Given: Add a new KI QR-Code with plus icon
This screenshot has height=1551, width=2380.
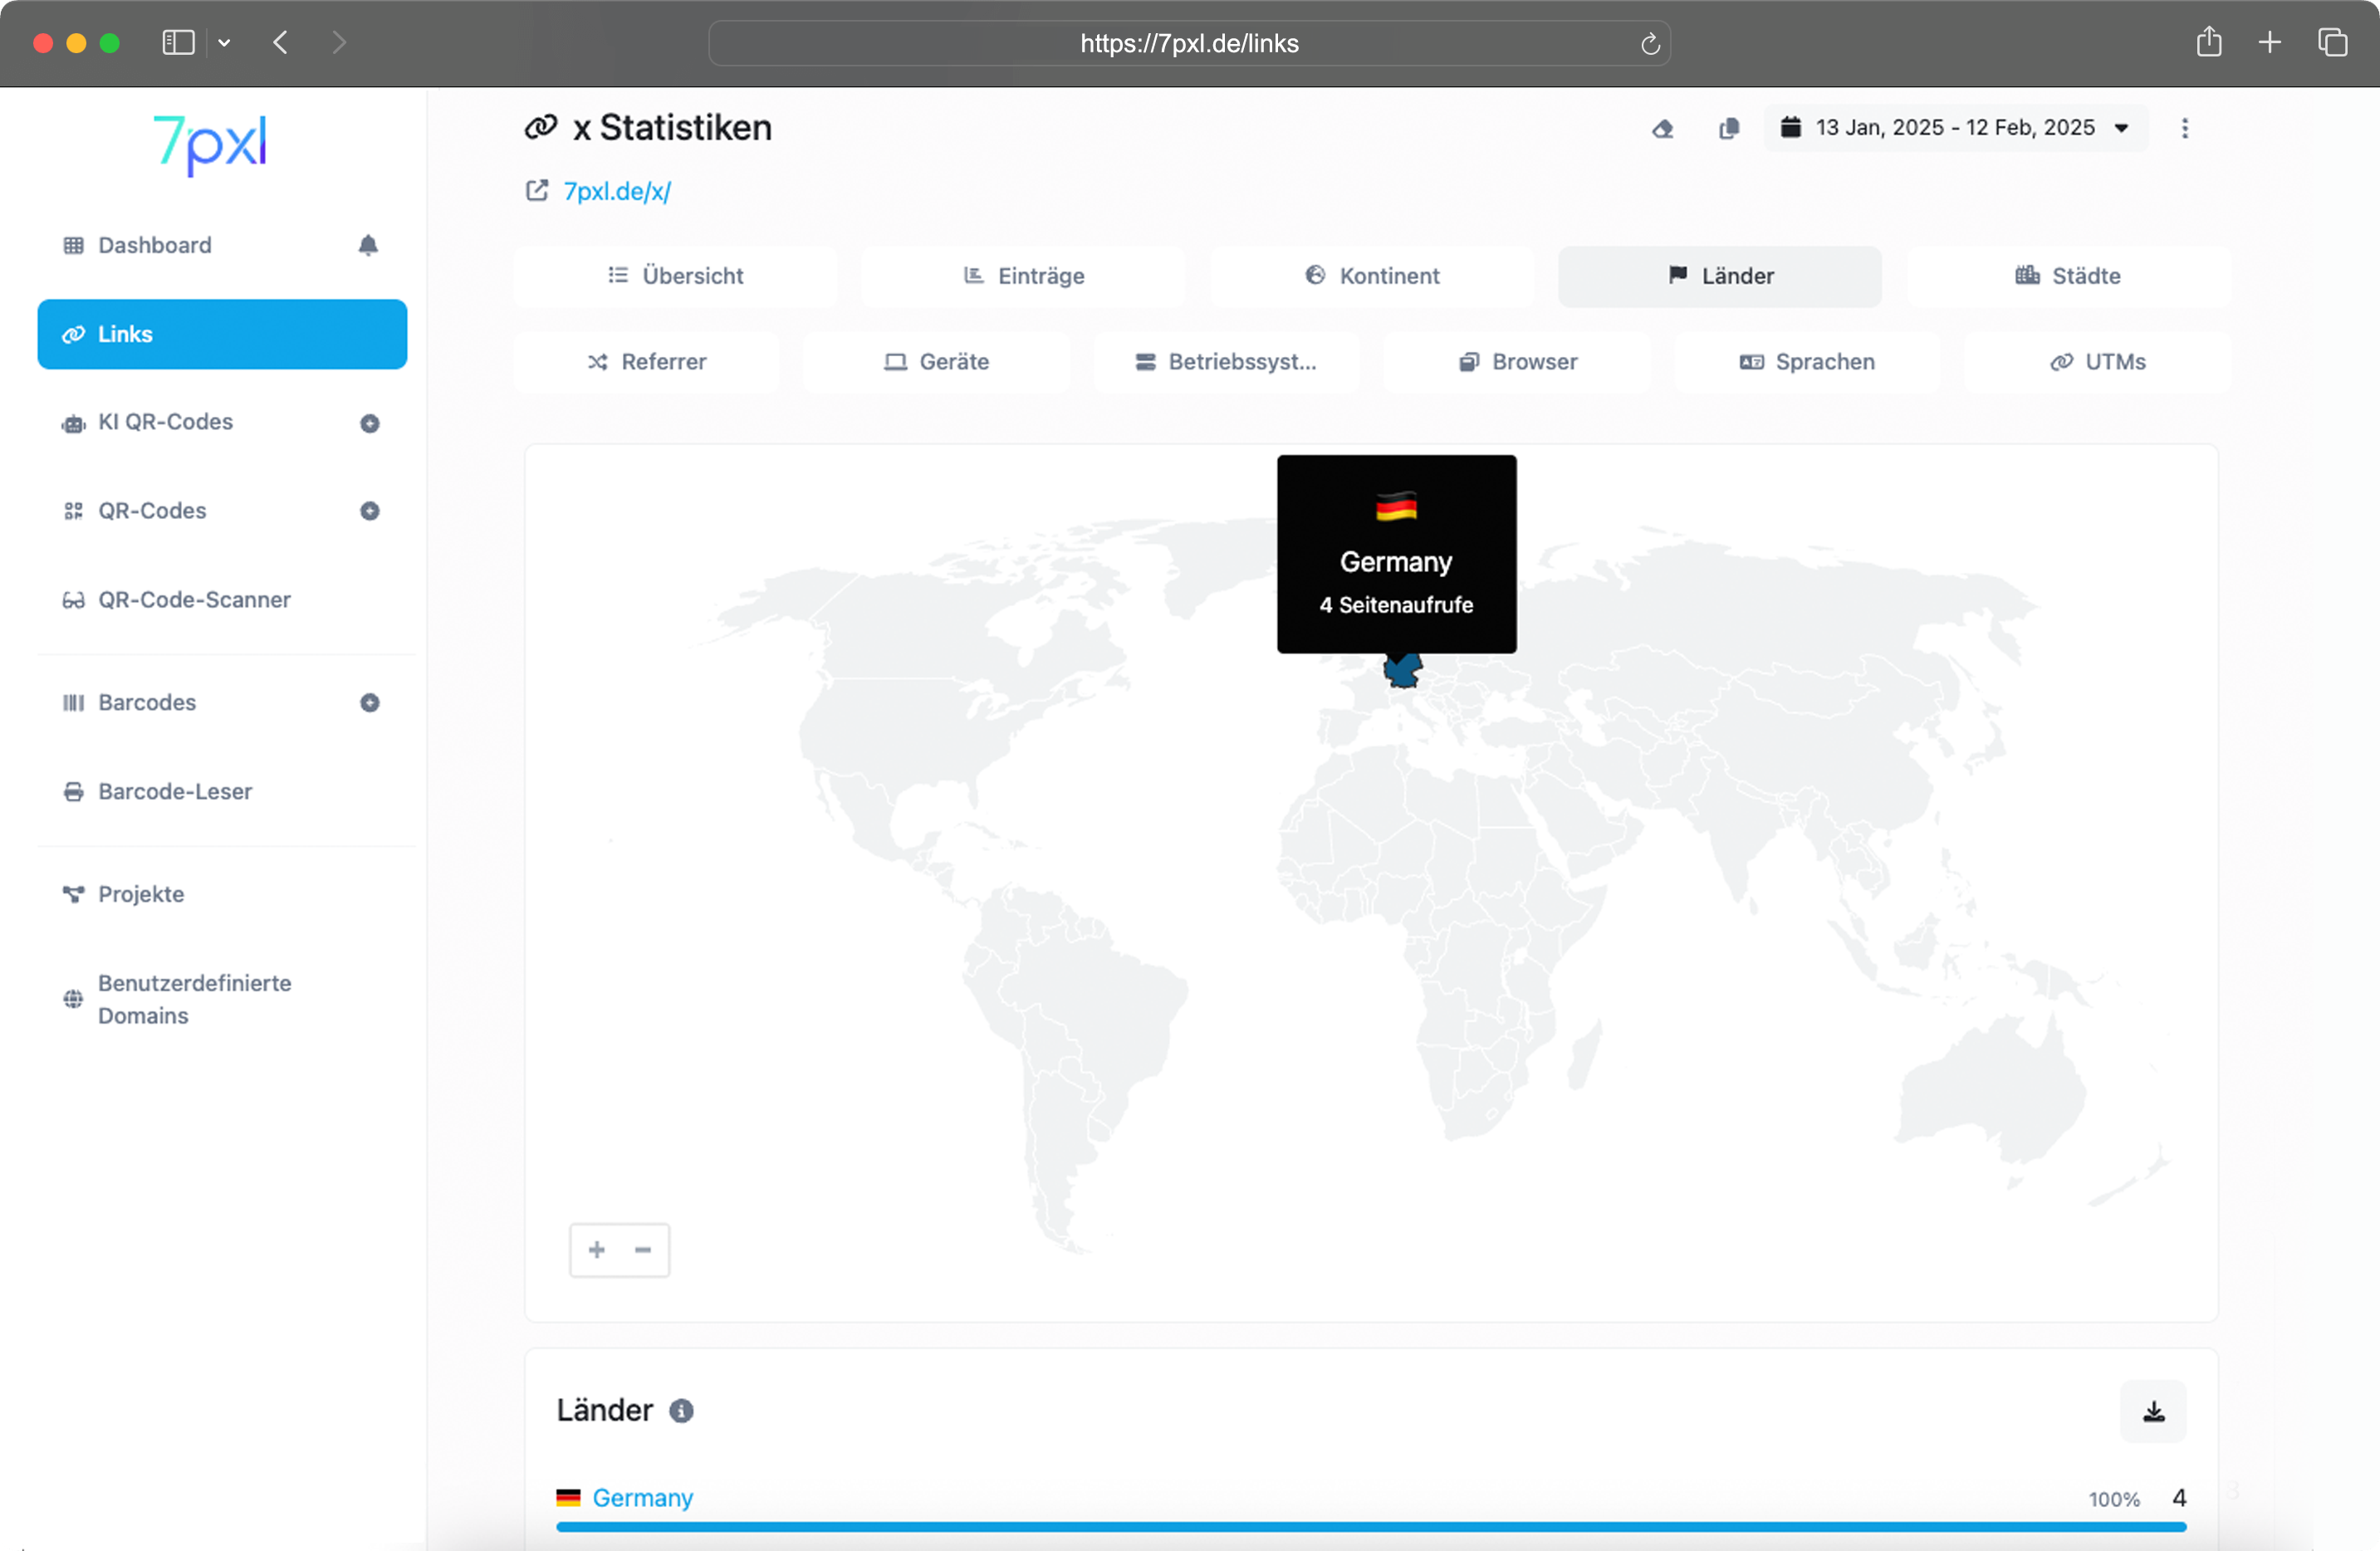Looking at the screenshot, I should 370,423.
